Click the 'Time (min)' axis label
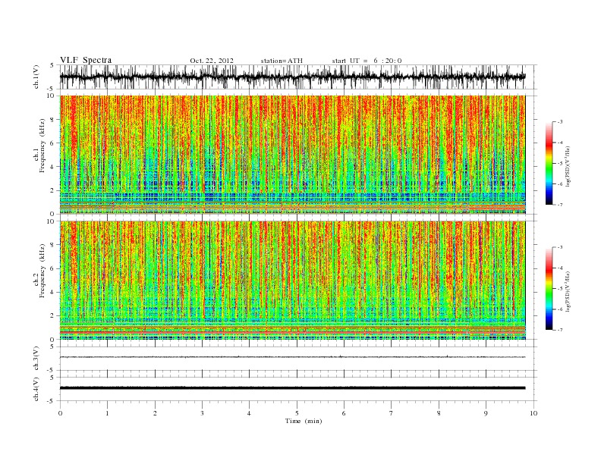This screenshot has height=464, width=601. pyautogui.click(x=304, y=421)
